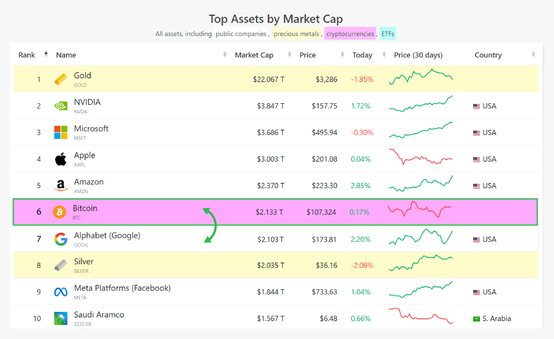
Task: Toggle the Price column sort arrows
Action: [342, 55]
